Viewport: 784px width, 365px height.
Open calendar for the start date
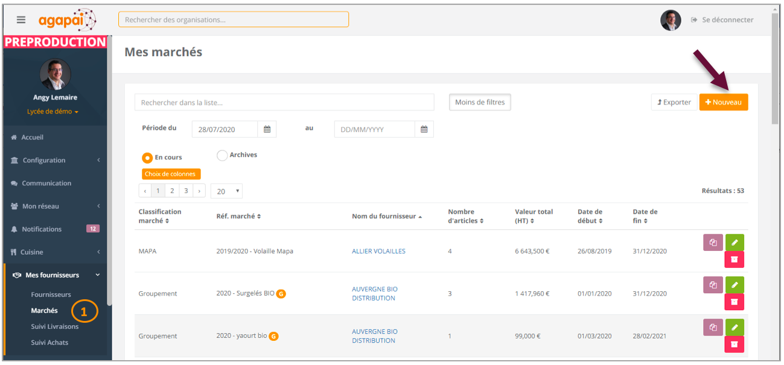click(x=267, y=129)
